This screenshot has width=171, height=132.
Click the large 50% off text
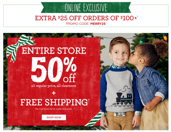point(54,70)
